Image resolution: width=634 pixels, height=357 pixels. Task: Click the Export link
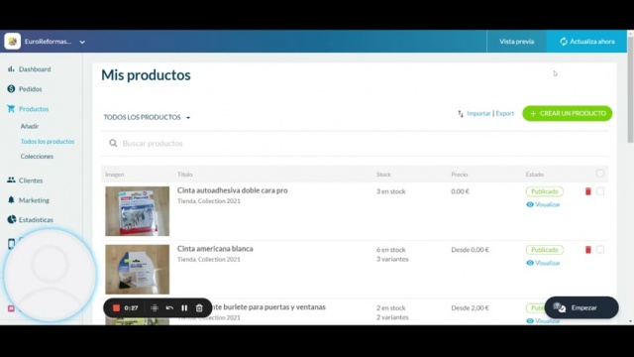tap(504, 113)
